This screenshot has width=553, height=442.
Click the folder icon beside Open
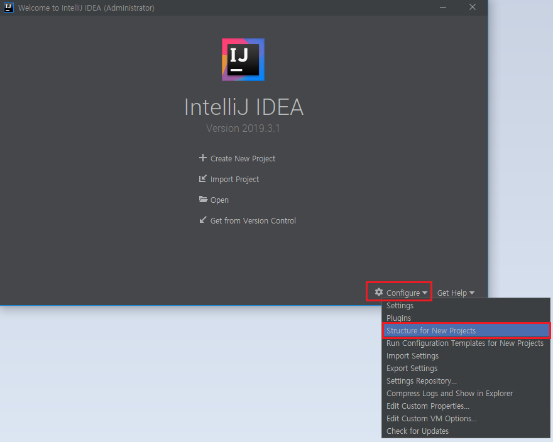coord(203,199)
